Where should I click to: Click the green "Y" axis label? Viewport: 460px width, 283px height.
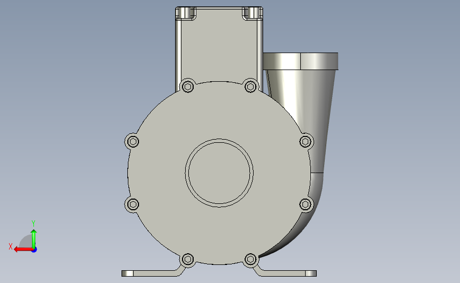pyautogui.click(x=33, y=224)
